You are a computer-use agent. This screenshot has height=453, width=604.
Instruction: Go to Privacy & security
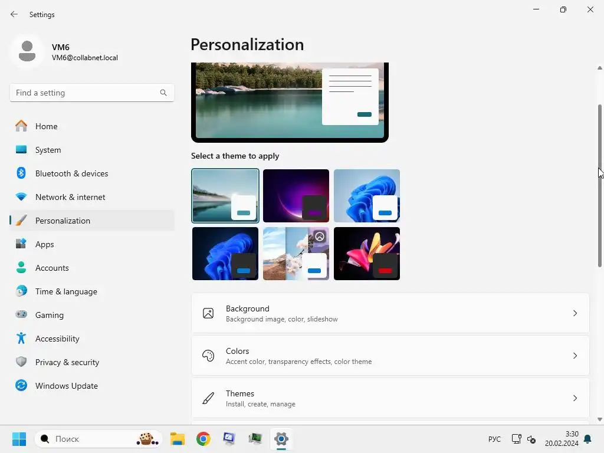pyautogui.click(x=91, y=362)
